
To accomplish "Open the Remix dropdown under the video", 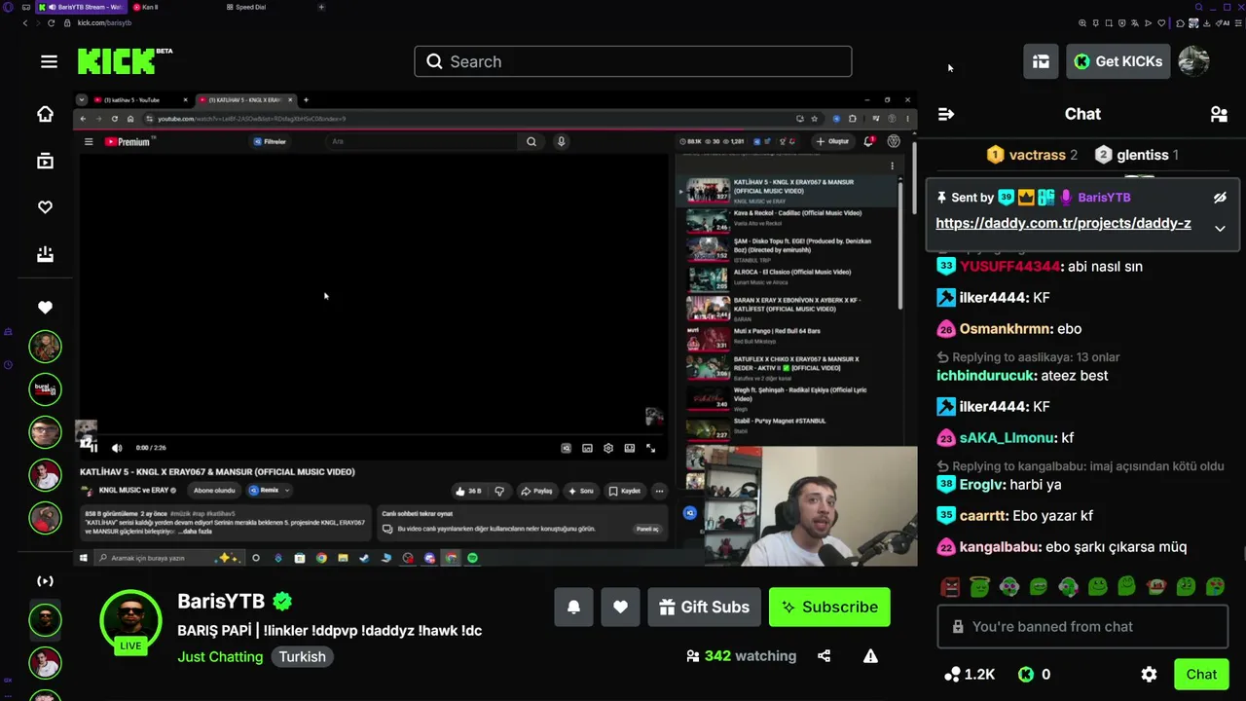I will (270, 491).
